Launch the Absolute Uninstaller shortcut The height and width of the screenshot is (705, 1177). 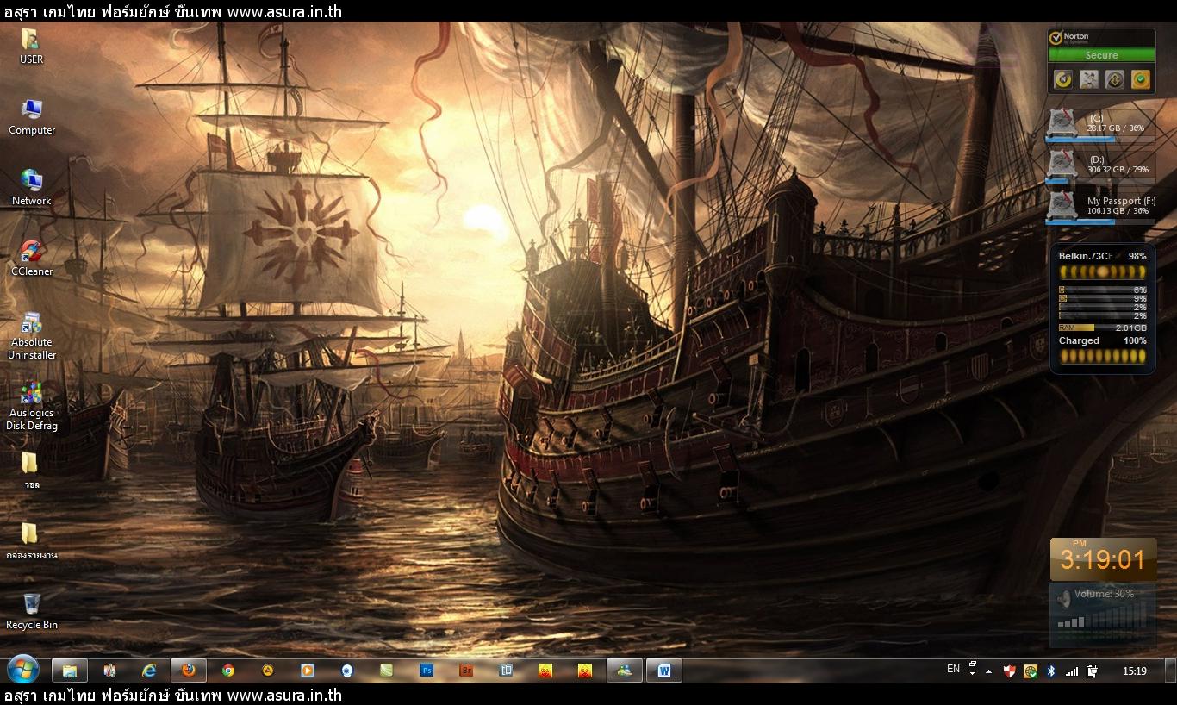[32, 335]
